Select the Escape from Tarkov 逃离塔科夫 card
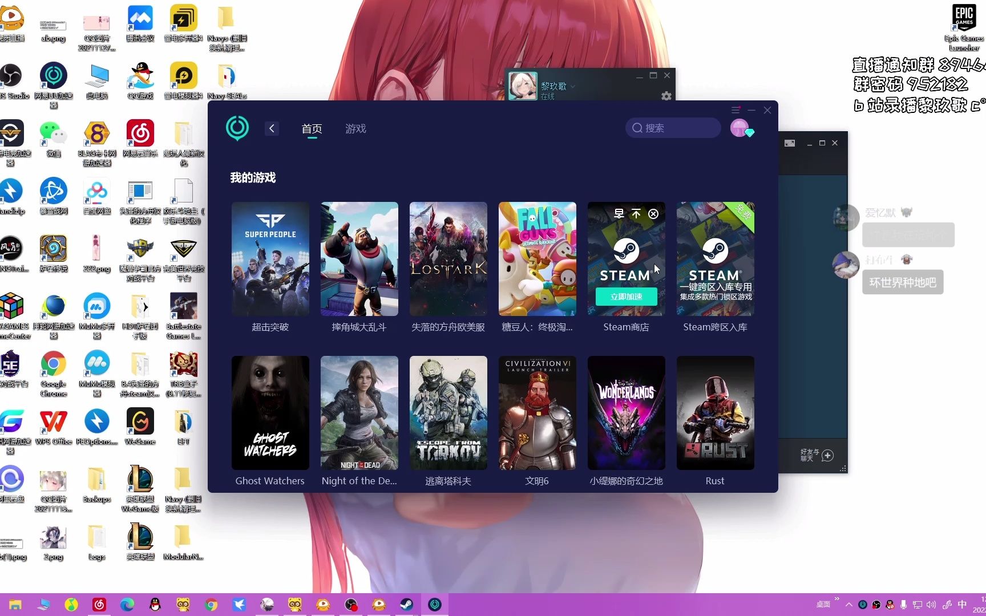Image resolution: width=986 pixels, height=616 pixels. point(448,413)
